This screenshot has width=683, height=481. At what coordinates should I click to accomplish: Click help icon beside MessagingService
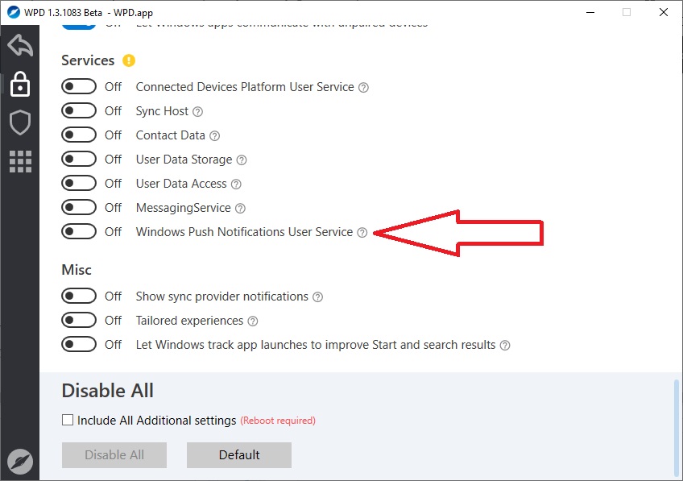pyautogui.click(x=240, y=208)
